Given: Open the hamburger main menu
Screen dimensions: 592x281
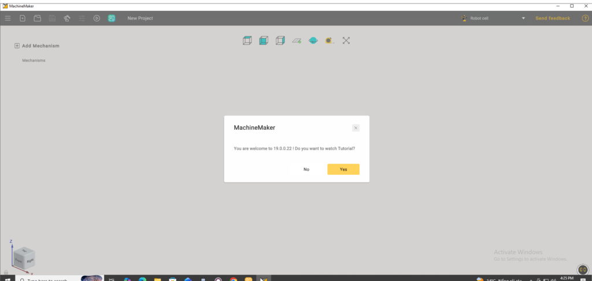Looking at the screenshot, I should (x=8, y=18).
